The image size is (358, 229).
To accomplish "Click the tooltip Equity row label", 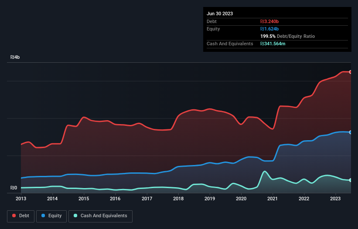I will coord(213,29).
